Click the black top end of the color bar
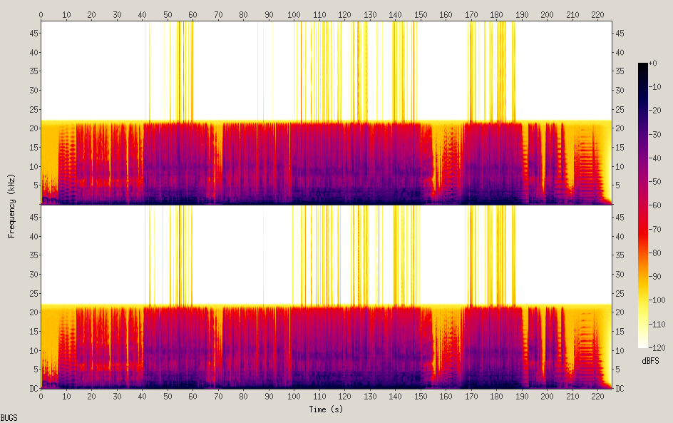673x423 pixels. tap(643, 66)
